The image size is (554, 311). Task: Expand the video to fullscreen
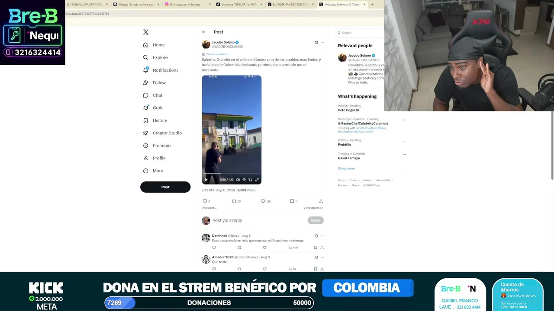tap(257, 180)
